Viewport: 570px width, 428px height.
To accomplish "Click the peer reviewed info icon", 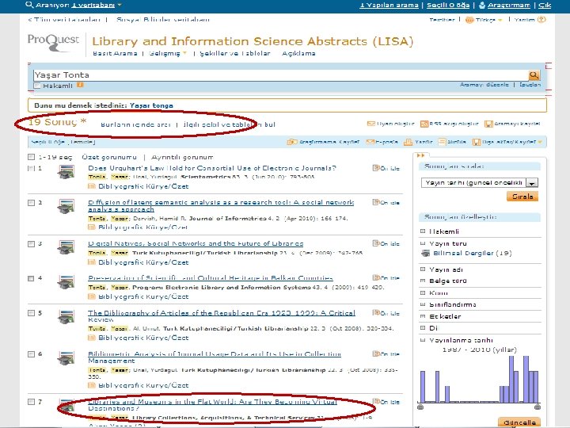I will point(80,85).
